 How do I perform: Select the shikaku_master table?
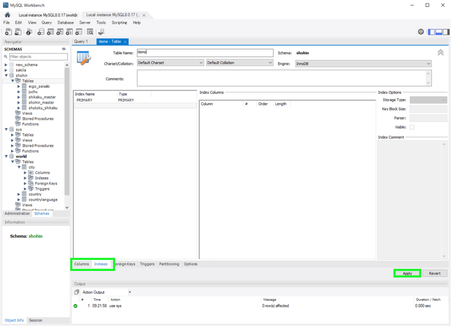42,97
